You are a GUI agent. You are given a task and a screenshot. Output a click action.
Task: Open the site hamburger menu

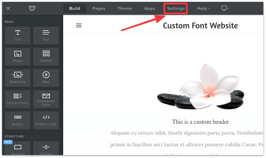tap(79, 26)
